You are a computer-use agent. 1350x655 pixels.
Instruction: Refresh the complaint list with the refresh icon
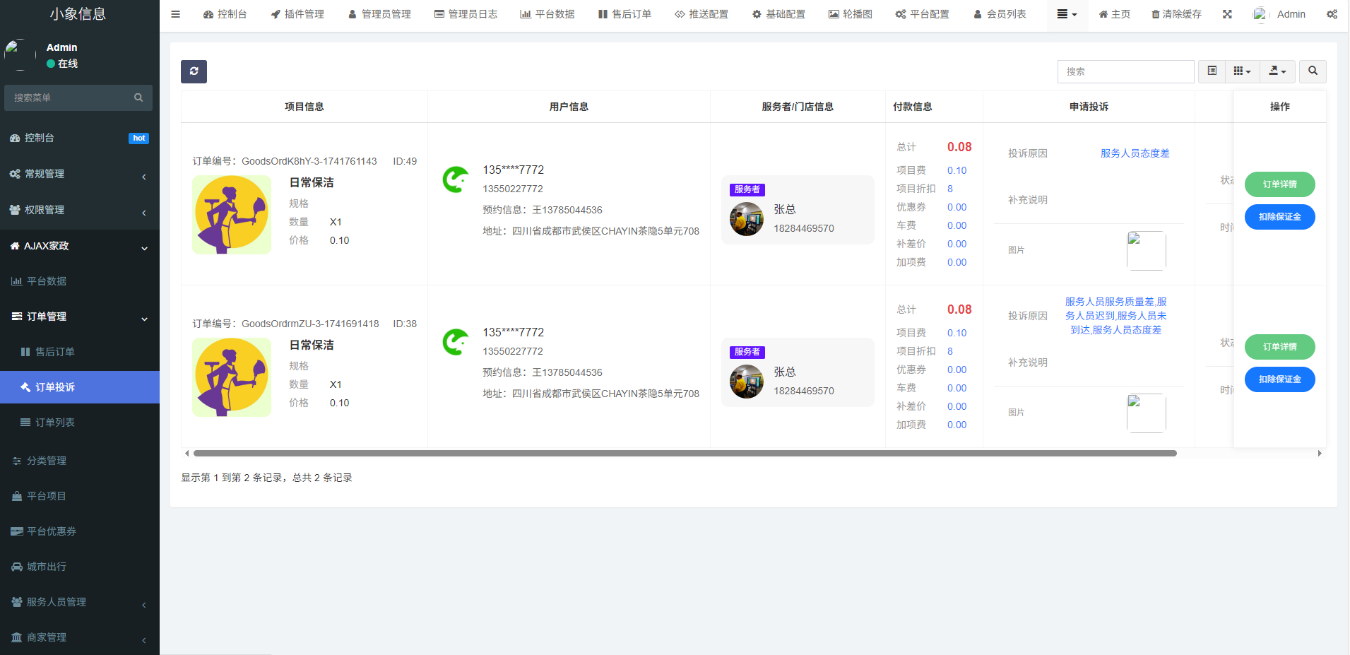(194, 71)
